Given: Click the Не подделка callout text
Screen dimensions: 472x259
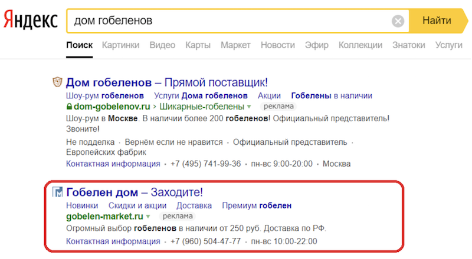Looking at the screenshot, I should click(x=90, y=142).
